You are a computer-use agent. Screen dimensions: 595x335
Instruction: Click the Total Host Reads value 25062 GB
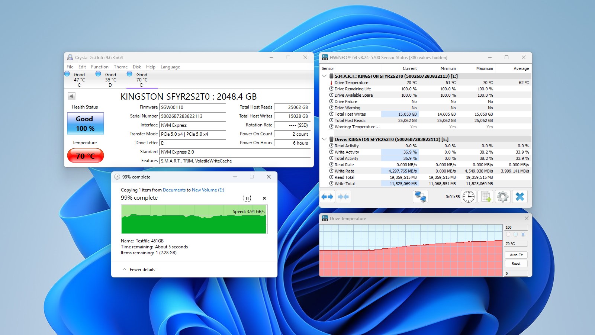tap(292, 107)
